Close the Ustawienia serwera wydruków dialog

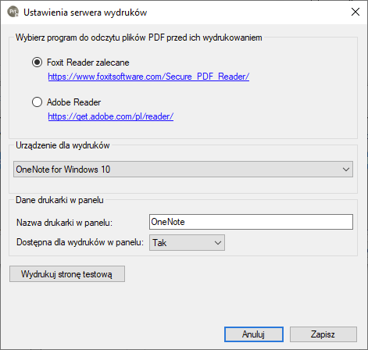point(355,12)
